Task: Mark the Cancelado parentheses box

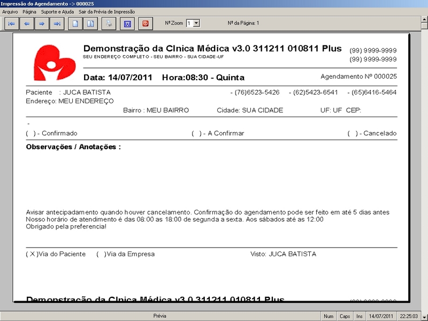Action: pyautogui.click(x=351, y=133)
